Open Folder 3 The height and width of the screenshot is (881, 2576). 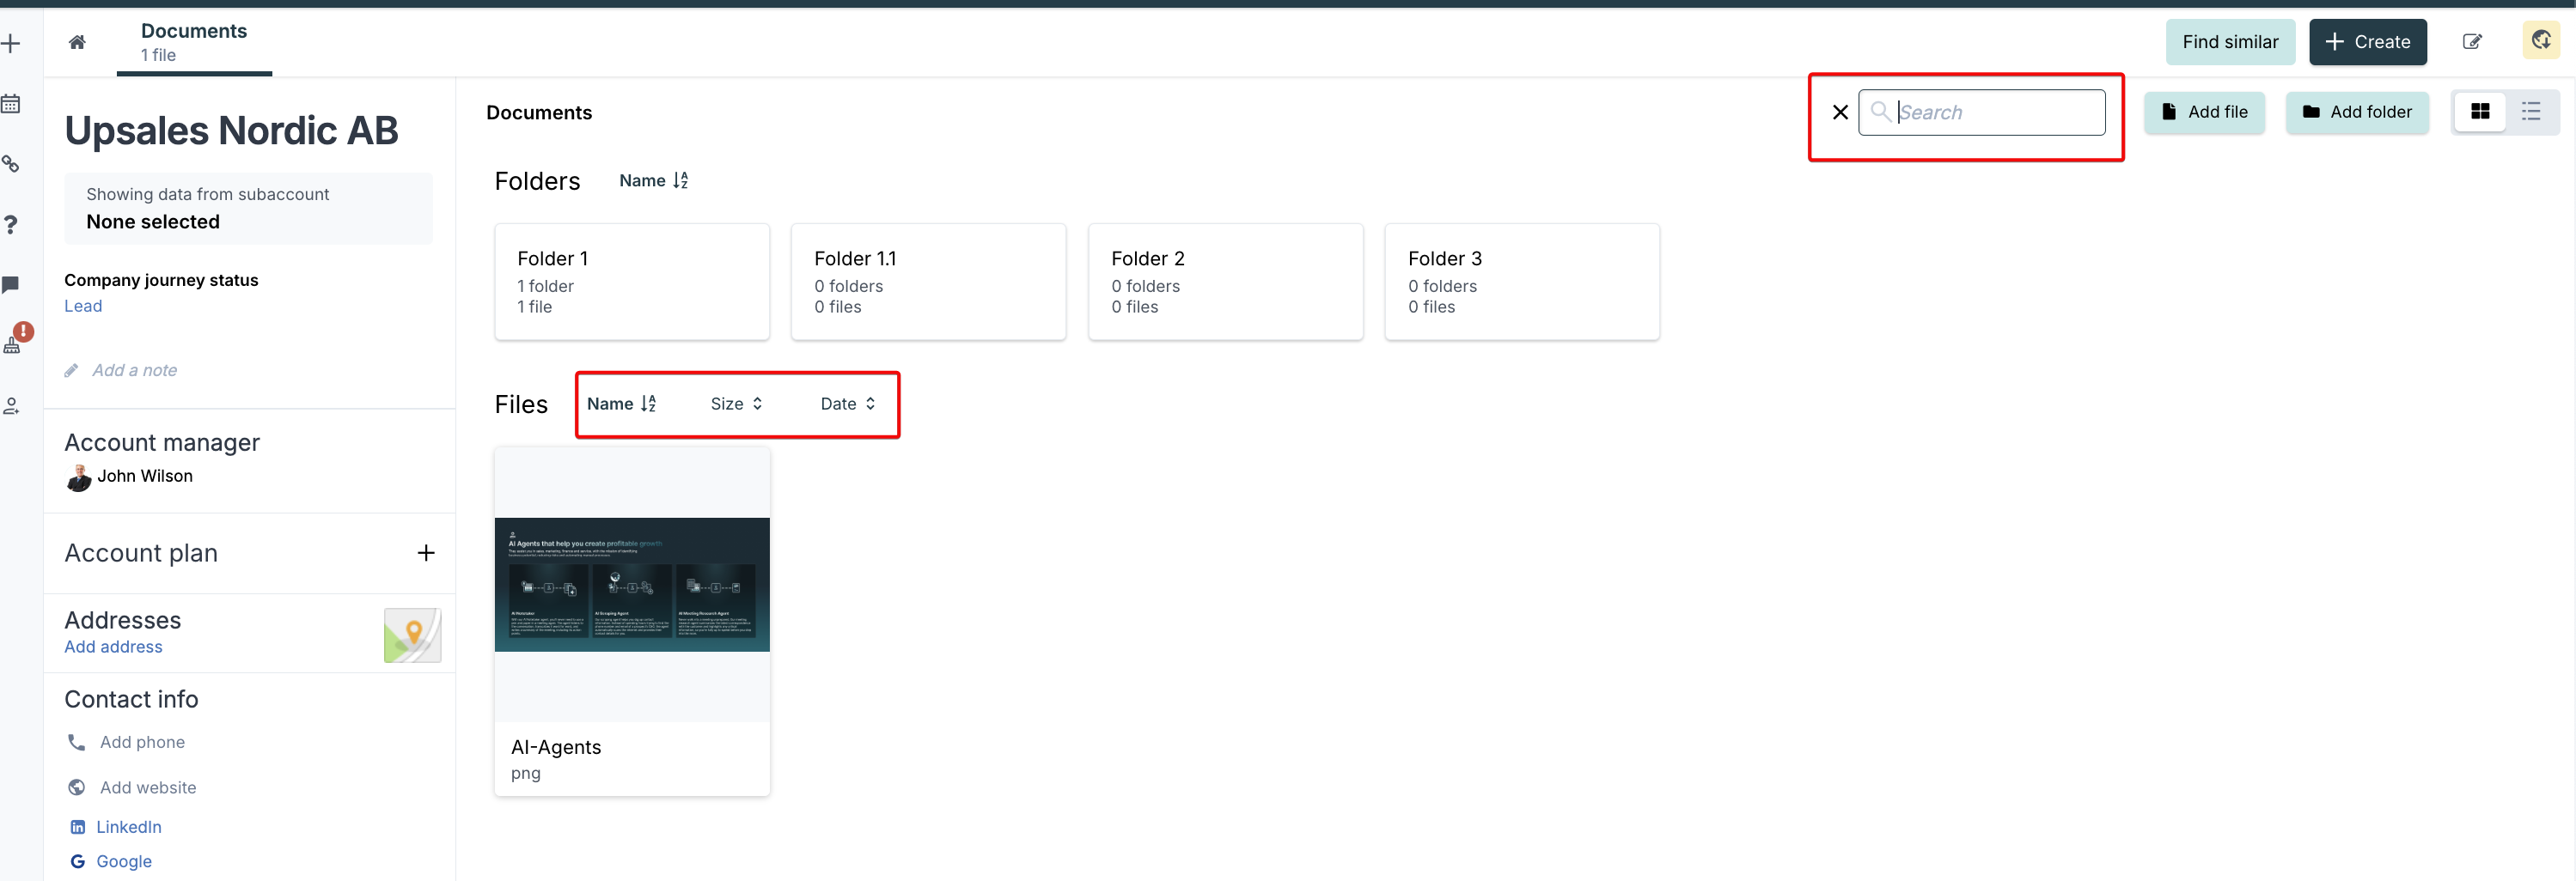click(1522, 282)
